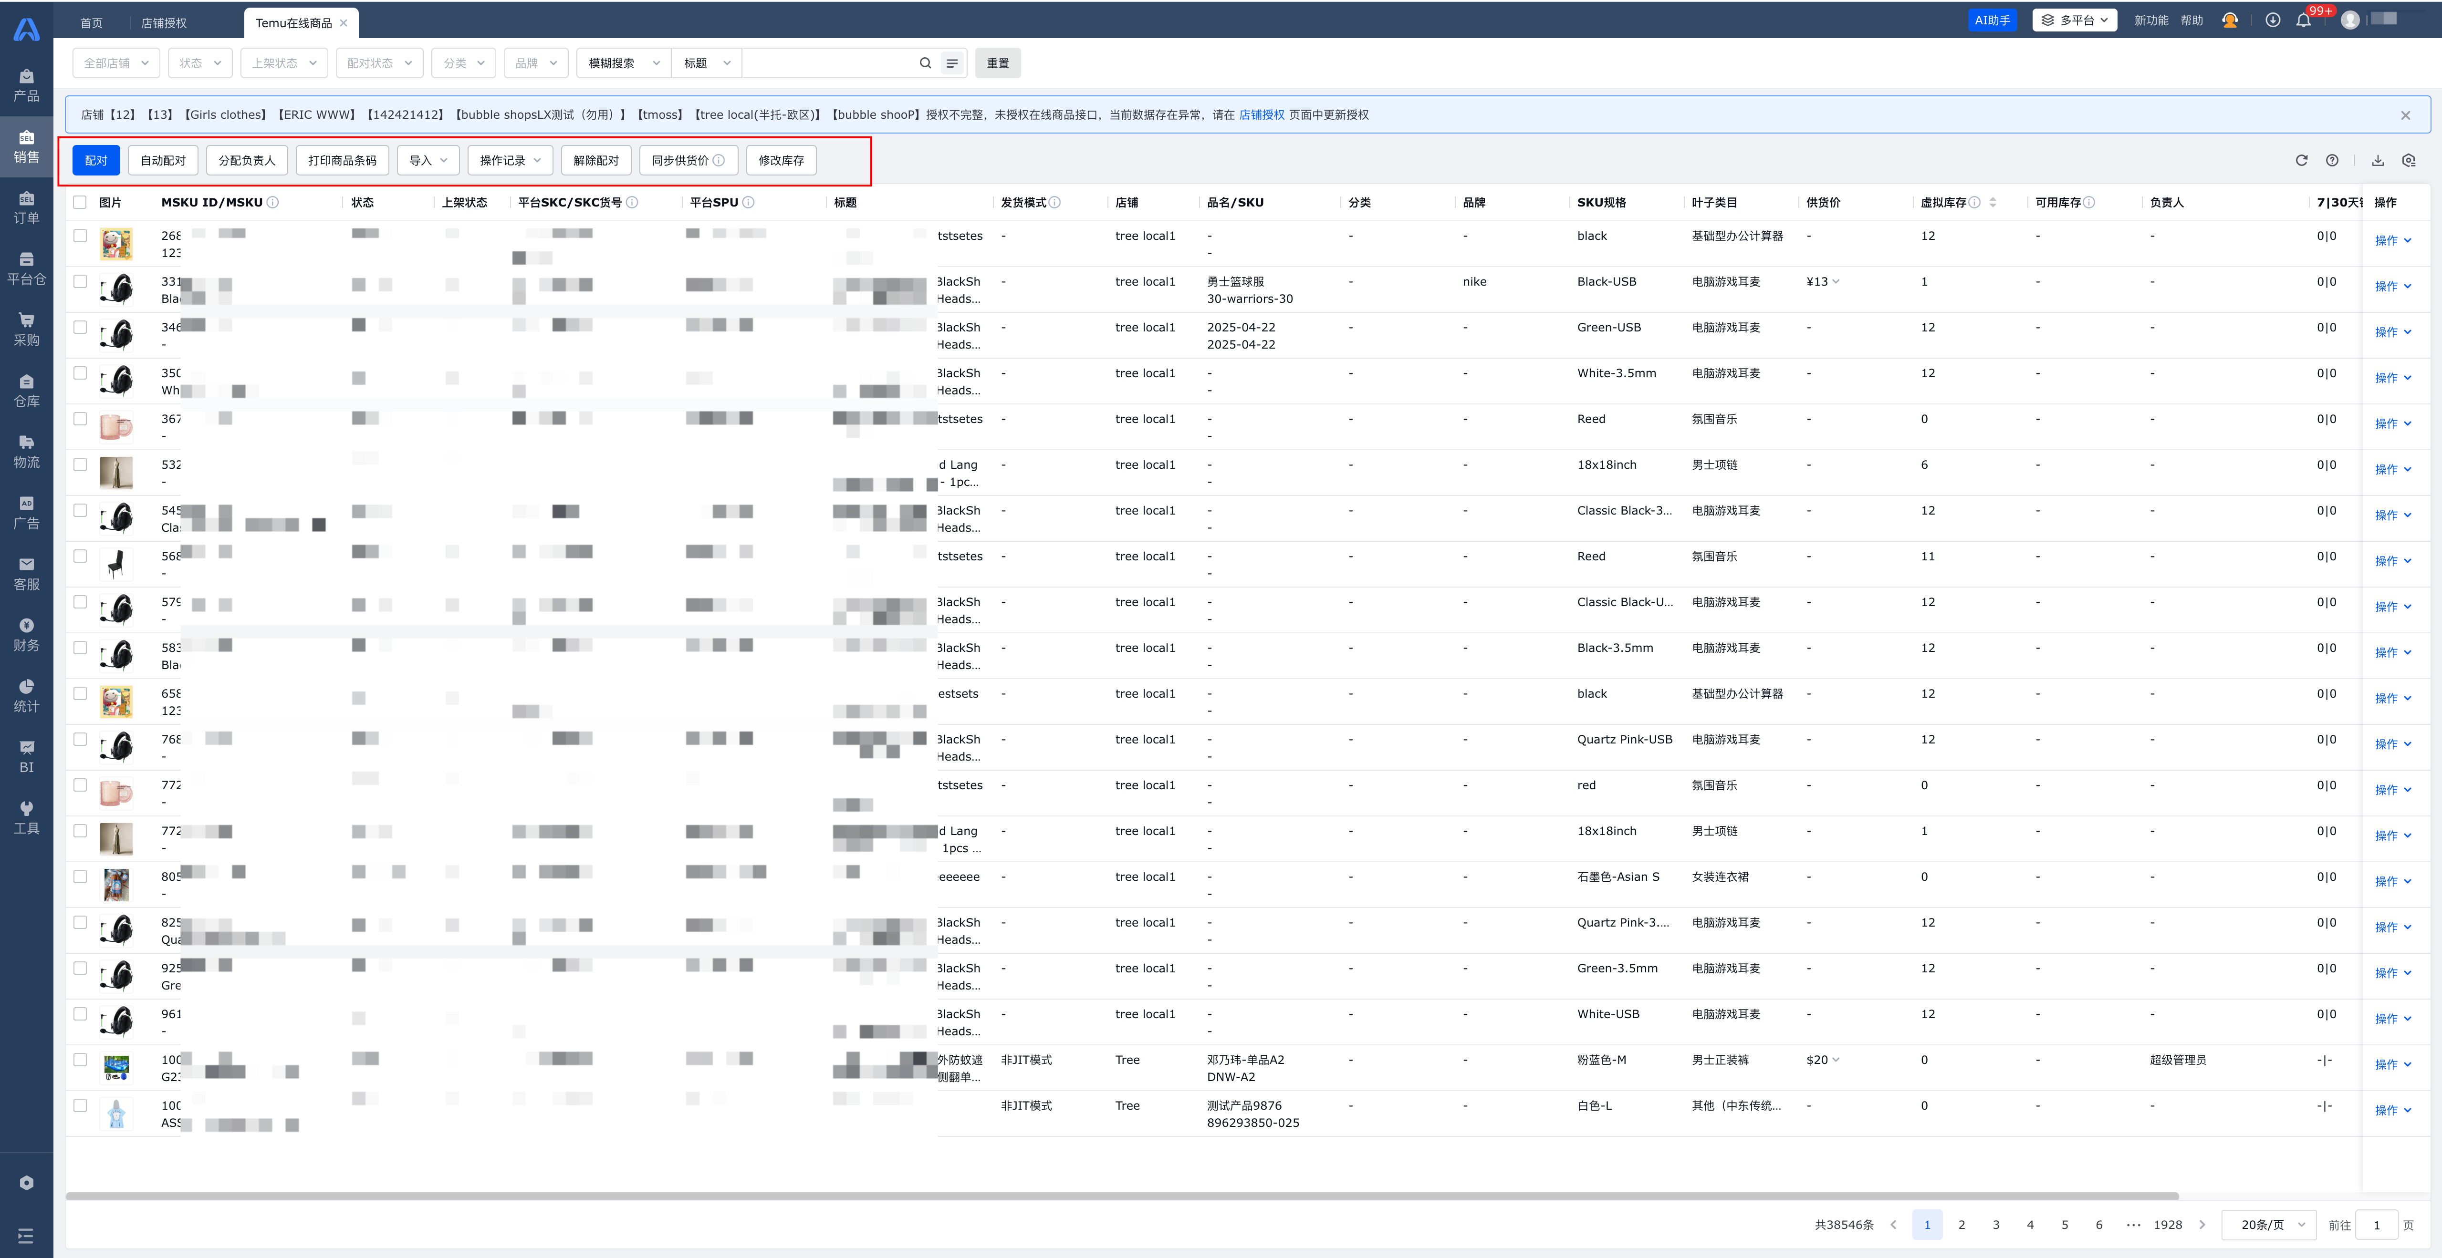Open the 客服 sidebar section

point(27,575)
